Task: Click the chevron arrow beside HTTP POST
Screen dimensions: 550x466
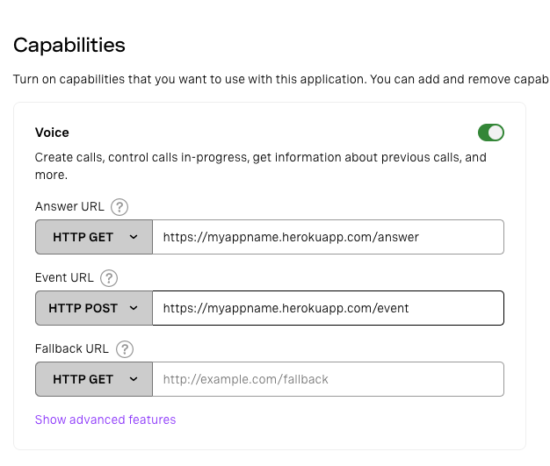Action: [134, 308]
